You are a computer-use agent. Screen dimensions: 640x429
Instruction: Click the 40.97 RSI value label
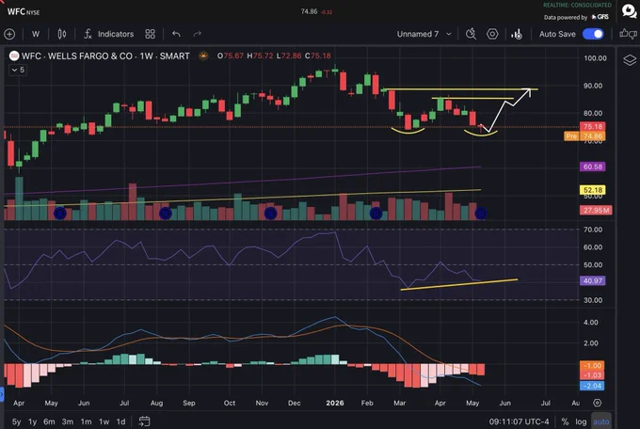[592, 281]
